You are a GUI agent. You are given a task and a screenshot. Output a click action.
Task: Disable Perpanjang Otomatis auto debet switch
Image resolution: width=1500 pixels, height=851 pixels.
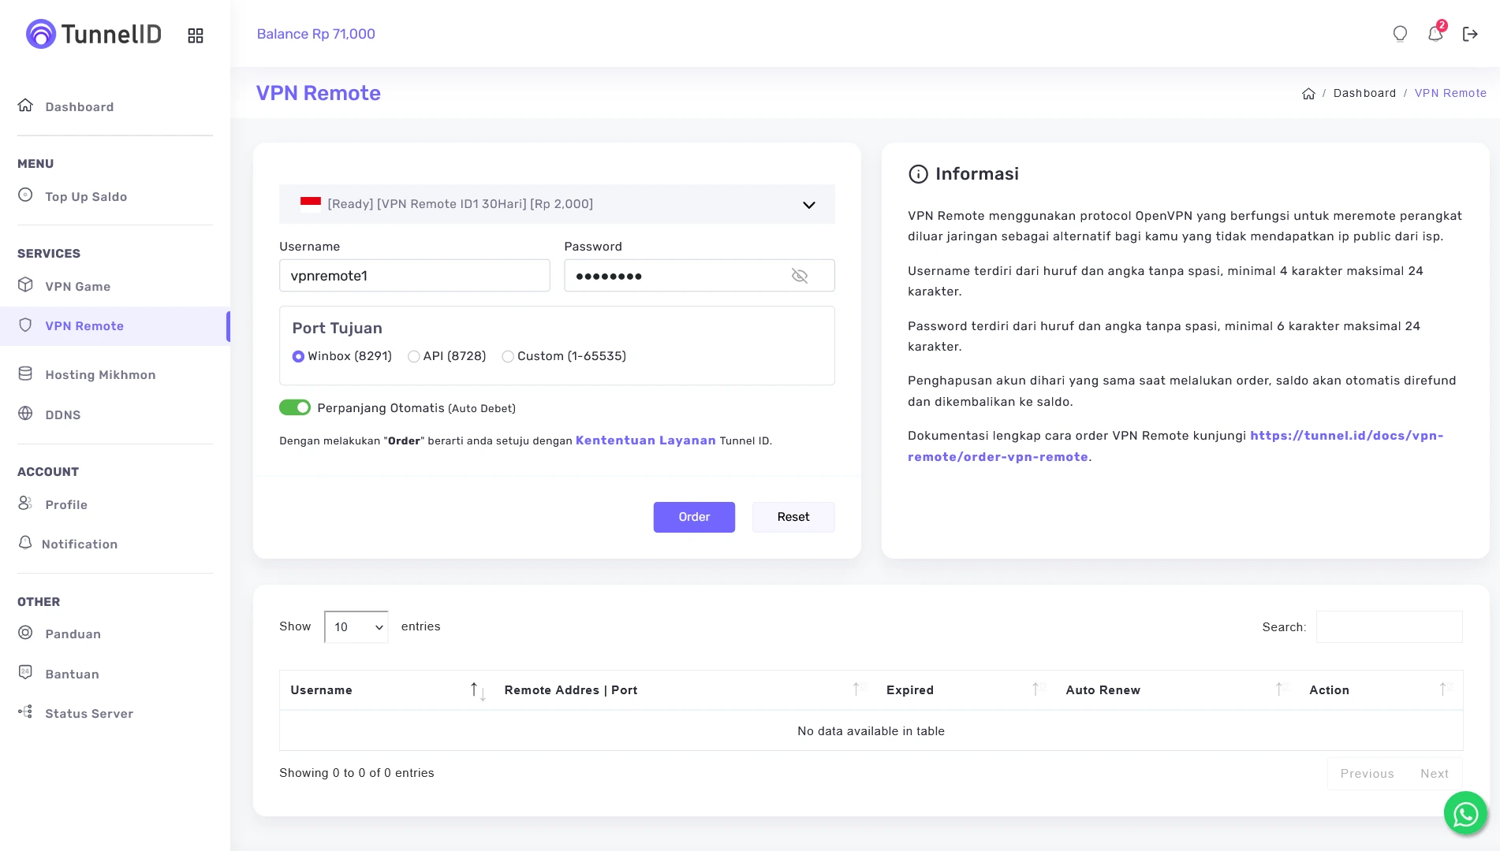295,407
